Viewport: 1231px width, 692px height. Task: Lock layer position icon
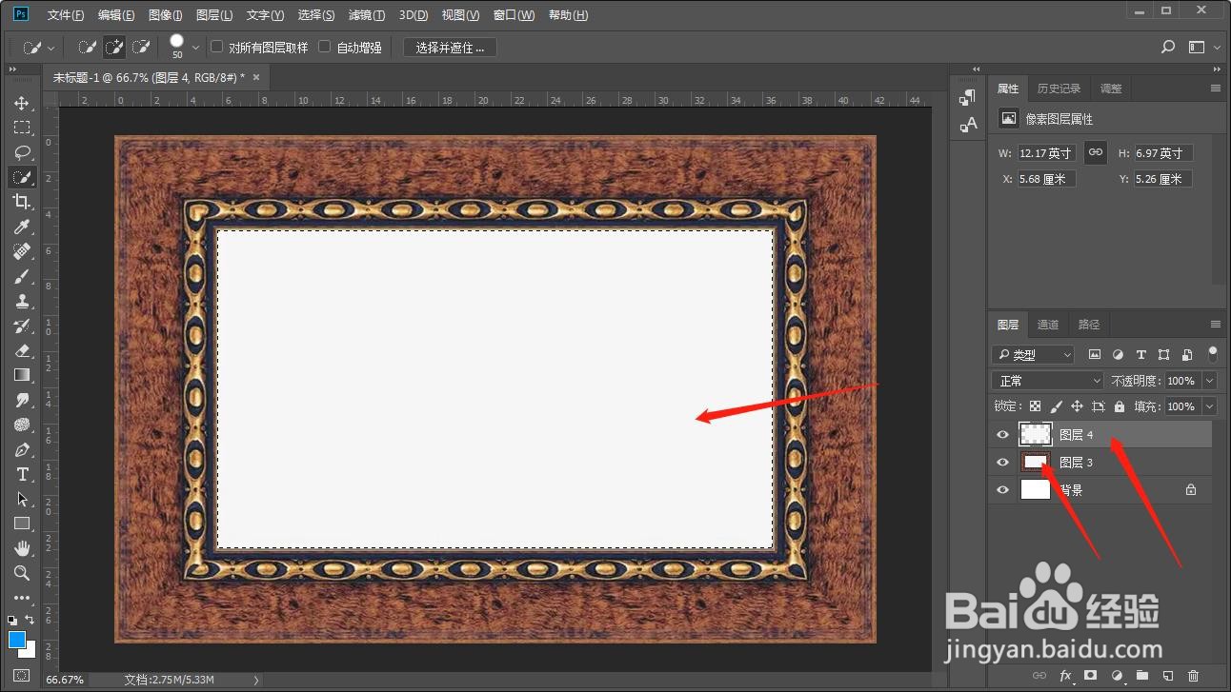1077,406
